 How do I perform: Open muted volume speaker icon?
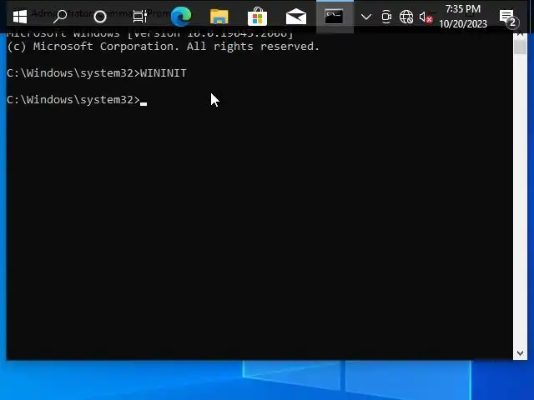coord(426,17)
